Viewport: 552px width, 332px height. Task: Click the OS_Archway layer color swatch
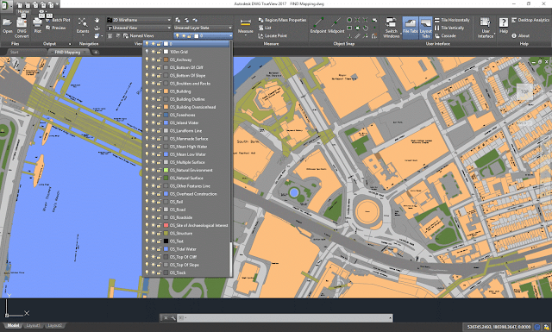click(x=166, y=60)
